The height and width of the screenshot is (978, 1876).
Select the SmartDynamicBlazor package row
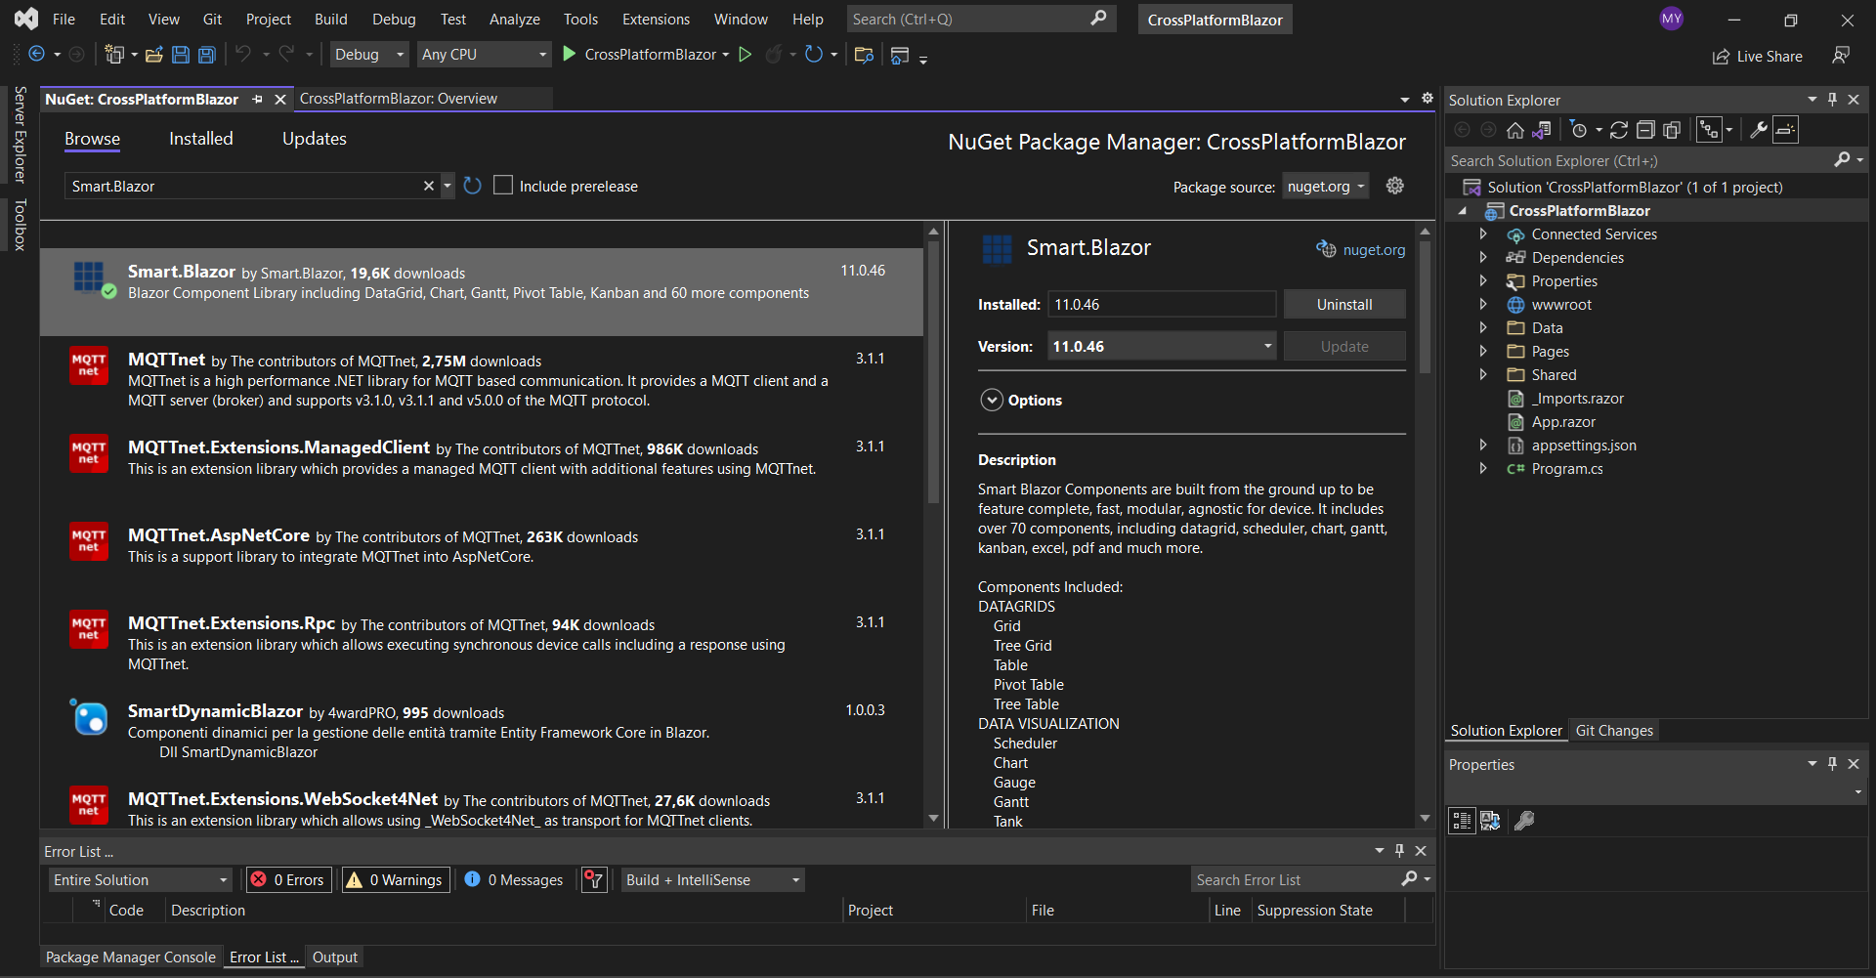click(x=482, y=732)
